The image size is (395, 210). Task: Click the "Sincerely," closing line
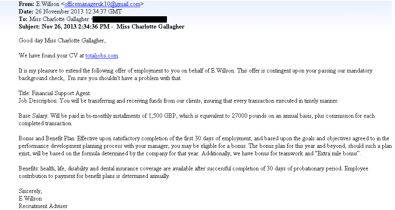(31, 191)
